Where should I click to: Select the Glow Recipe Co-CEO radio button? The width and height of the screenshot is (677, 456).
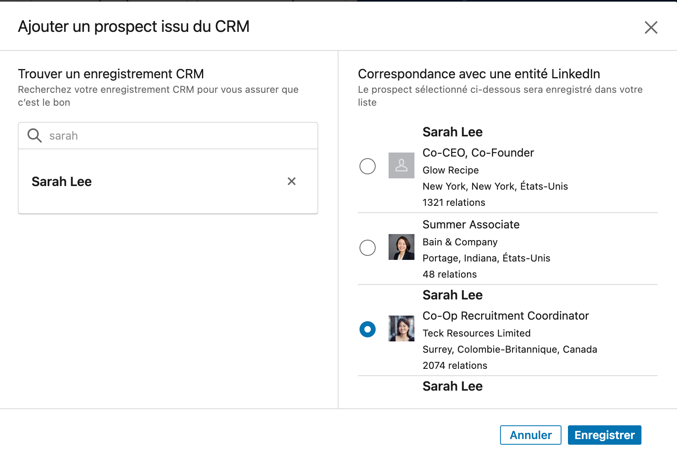tap(368, 166)
